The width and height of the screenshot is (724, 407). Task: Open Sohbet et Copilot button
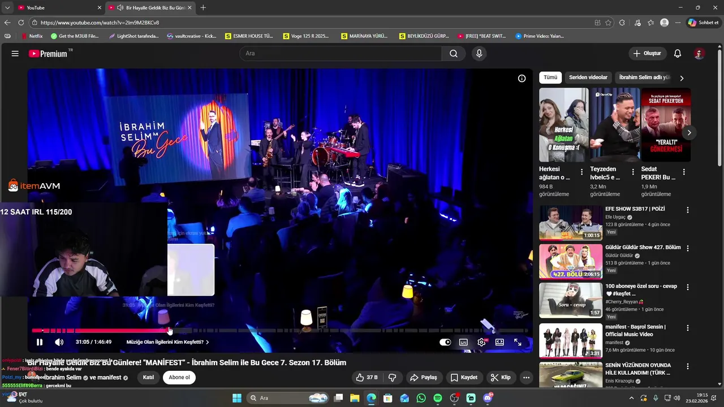pyautogui.click(x=703, y=23)
